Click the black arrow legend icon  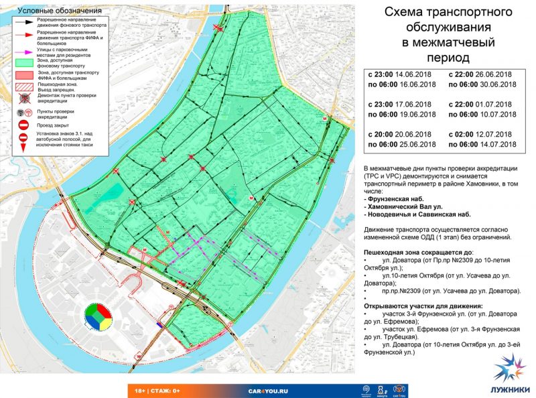23,22
